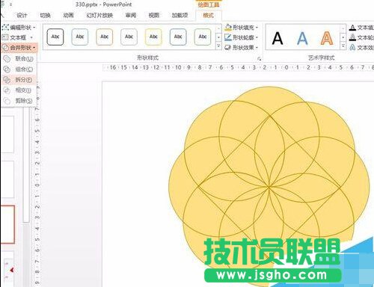Viewport: 374px width, 287px height.
Task: Open 形状效果 (Shape Effects) menu
Action: click(241, 47)
